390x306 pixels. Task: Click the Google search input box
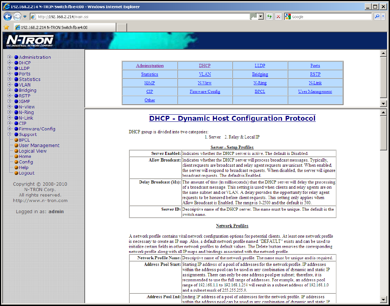click(332, 17)
